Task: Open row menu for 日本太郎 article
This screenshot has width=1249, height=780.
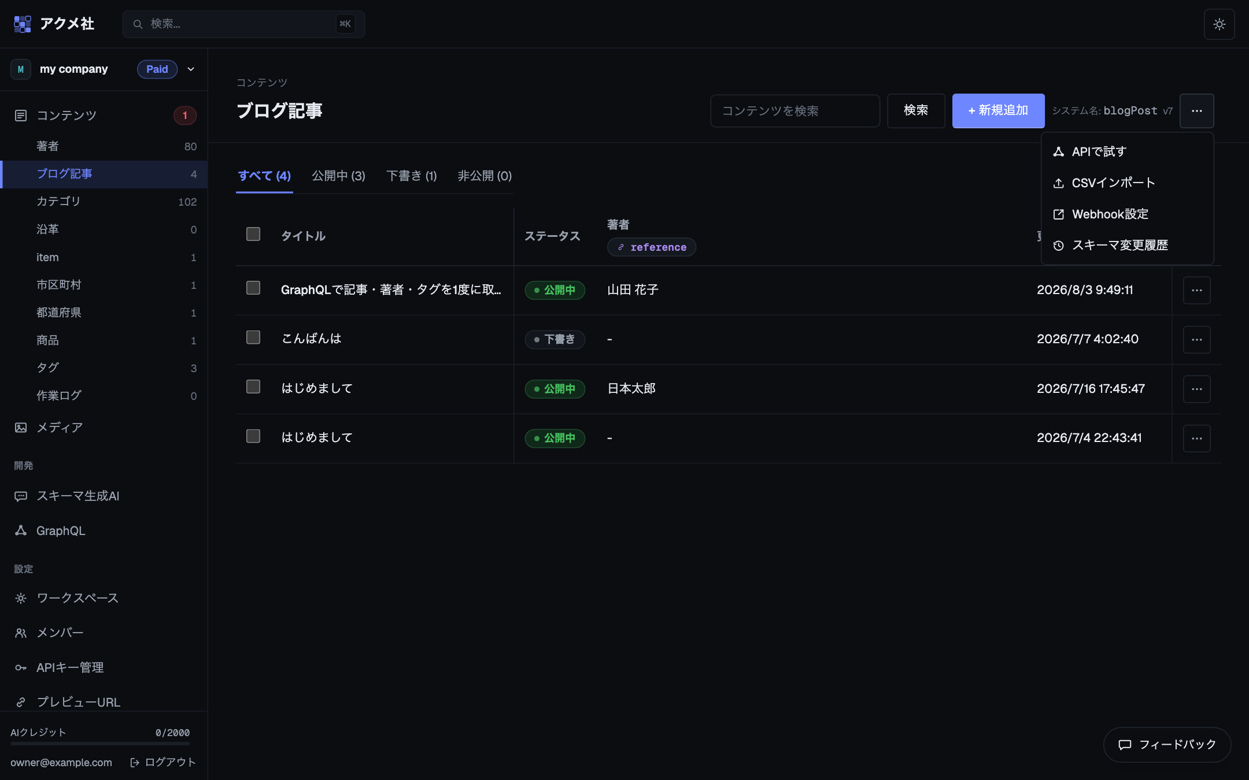Action: click(1196, 389)
